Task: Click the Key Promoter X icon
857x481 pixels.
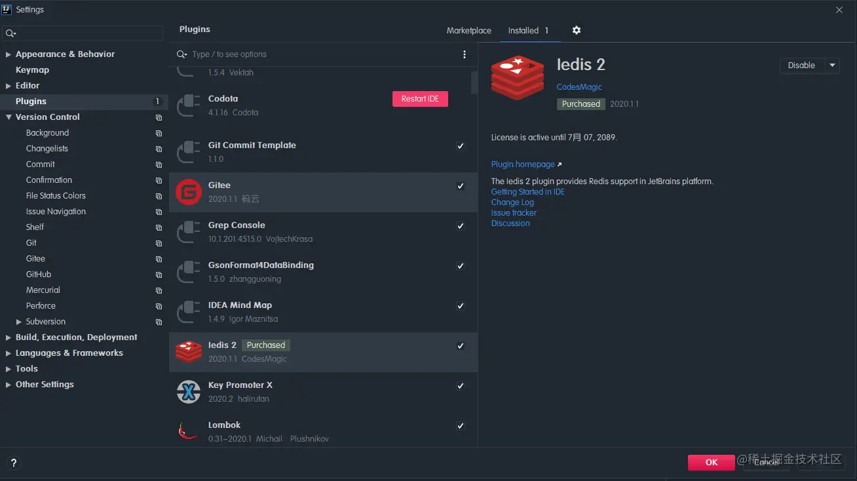Action: coord(189,392)
